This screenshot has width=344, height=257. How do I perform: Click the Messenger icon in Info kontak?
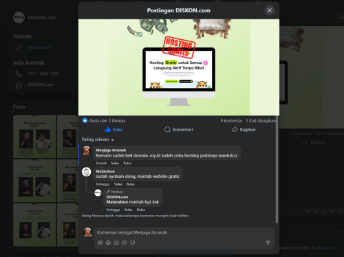pyautogui.click(x=19, y=85)
